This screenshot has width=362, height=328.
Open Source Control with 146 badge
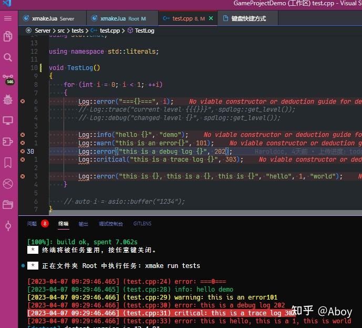8,79
